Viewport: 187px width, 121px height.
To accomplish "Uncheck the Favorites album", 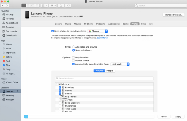I will coord(60,87).
